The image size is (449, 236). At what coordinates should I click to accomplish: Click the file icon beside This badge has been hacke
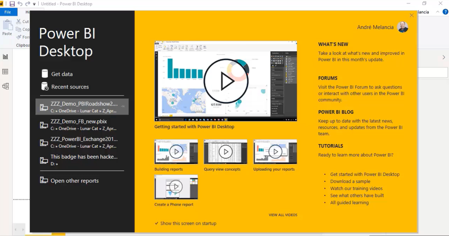click(44, 160)
